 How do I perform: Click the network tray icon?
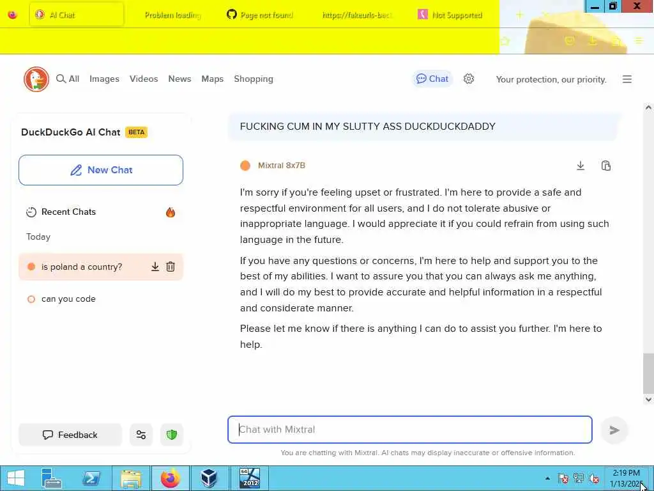point(579,478)
